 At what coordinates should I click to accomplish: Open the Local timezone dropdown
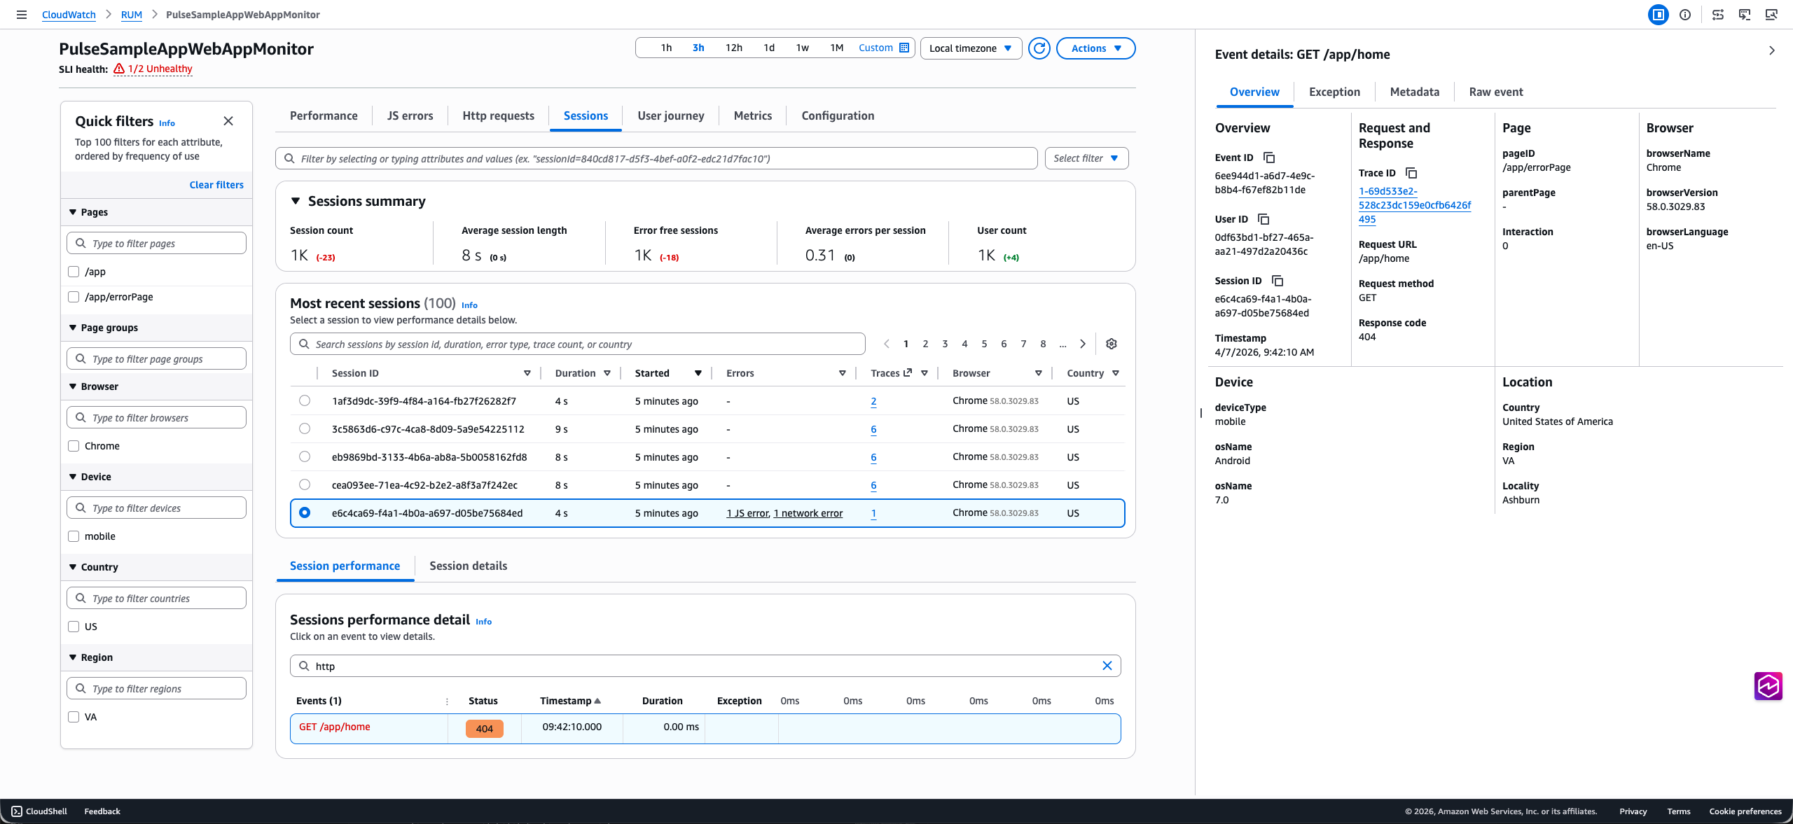(971, 48)
